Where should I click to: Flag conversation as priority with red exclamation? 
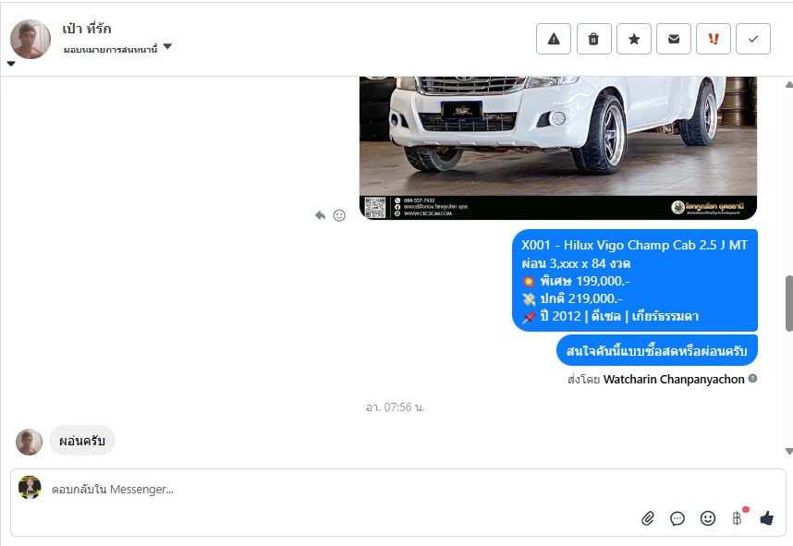tap(714, 39)
